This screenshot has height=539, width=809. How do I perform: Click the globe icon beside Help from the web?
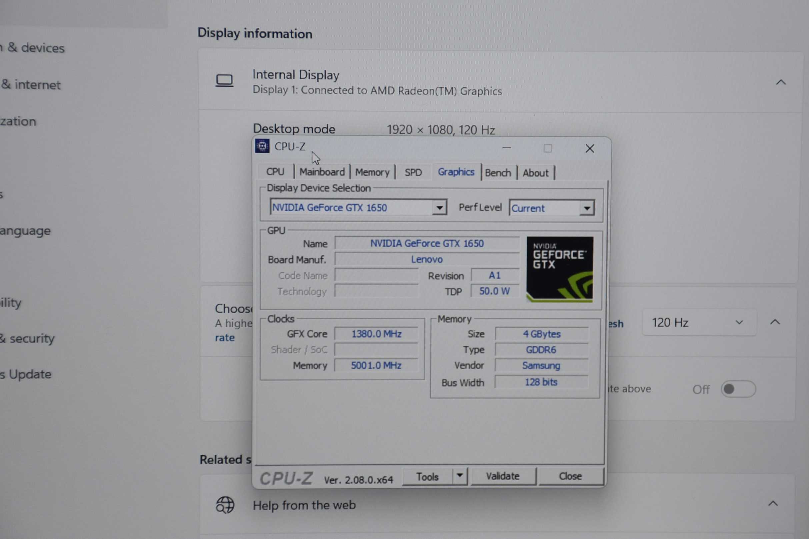pos(225,505)
